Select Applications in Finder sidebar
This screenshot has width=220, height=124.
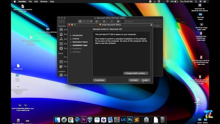63,39
